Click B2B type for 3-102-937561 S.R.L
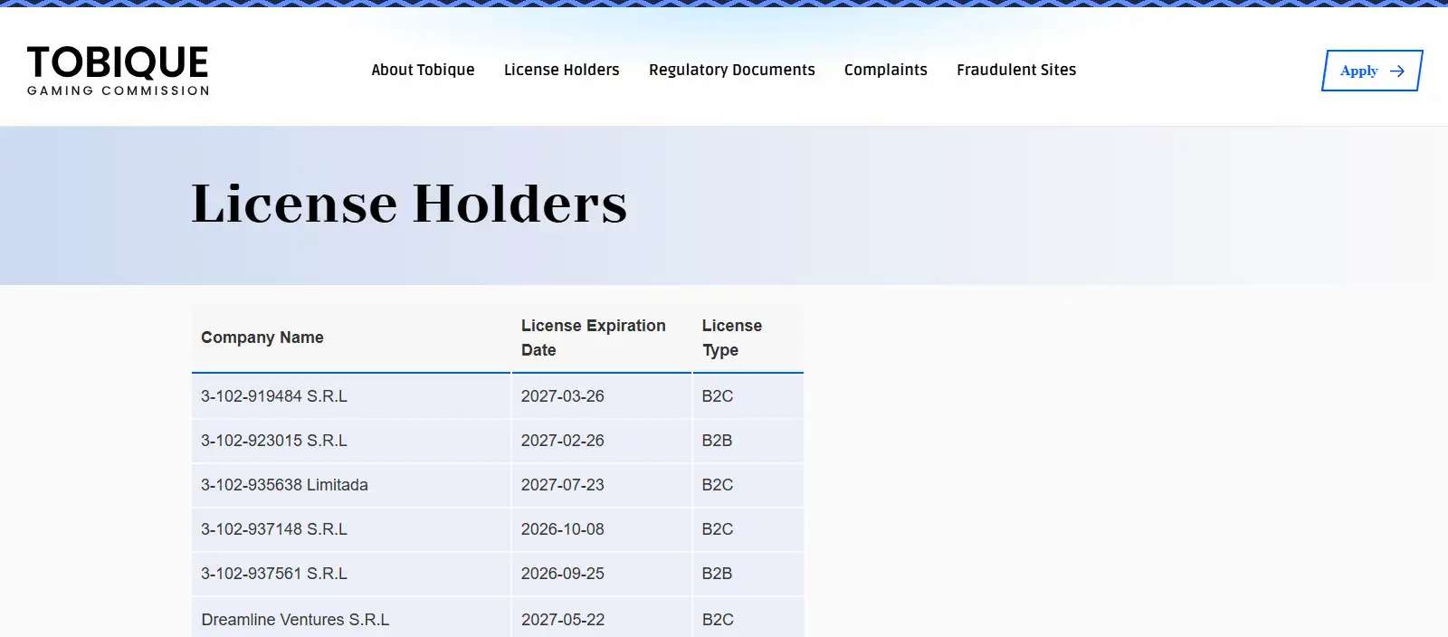 coord(718,574)
